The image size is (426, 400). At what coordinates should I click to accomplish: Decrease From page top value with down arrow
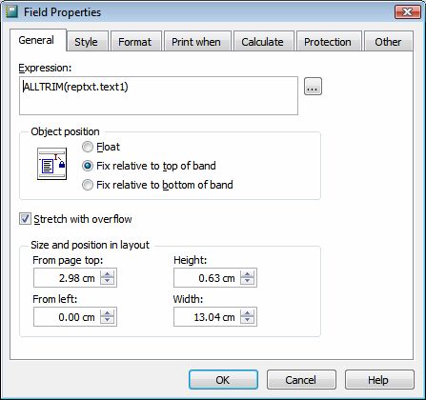click(x=108, y=281)
